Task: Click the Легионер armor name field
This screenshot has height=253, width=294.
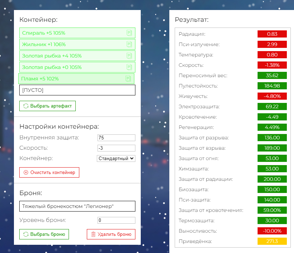Action: click(x=77, y=206)
